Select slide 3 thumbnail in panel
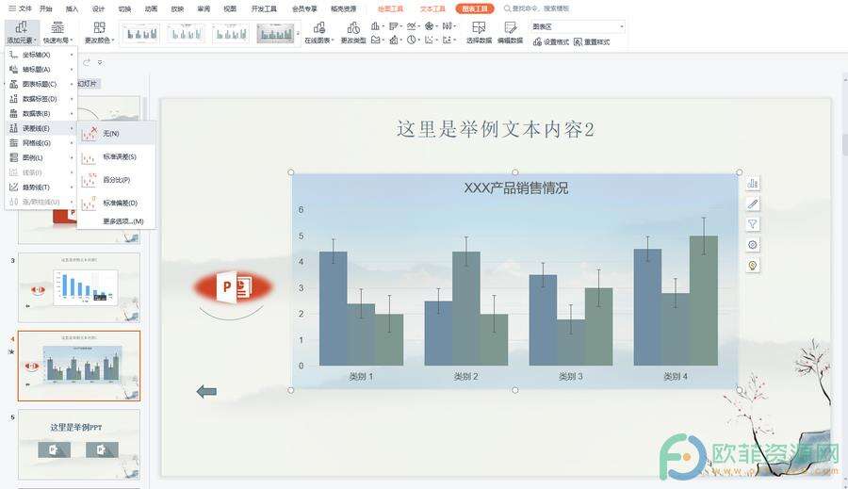This screenshot has width=848, height=489. coord(79,287)
